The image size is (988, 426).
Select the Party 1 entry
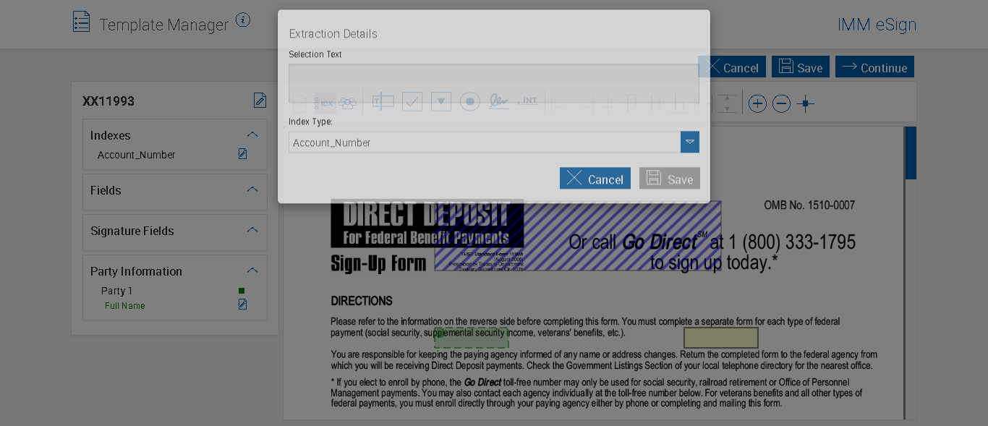coord(116,291)
